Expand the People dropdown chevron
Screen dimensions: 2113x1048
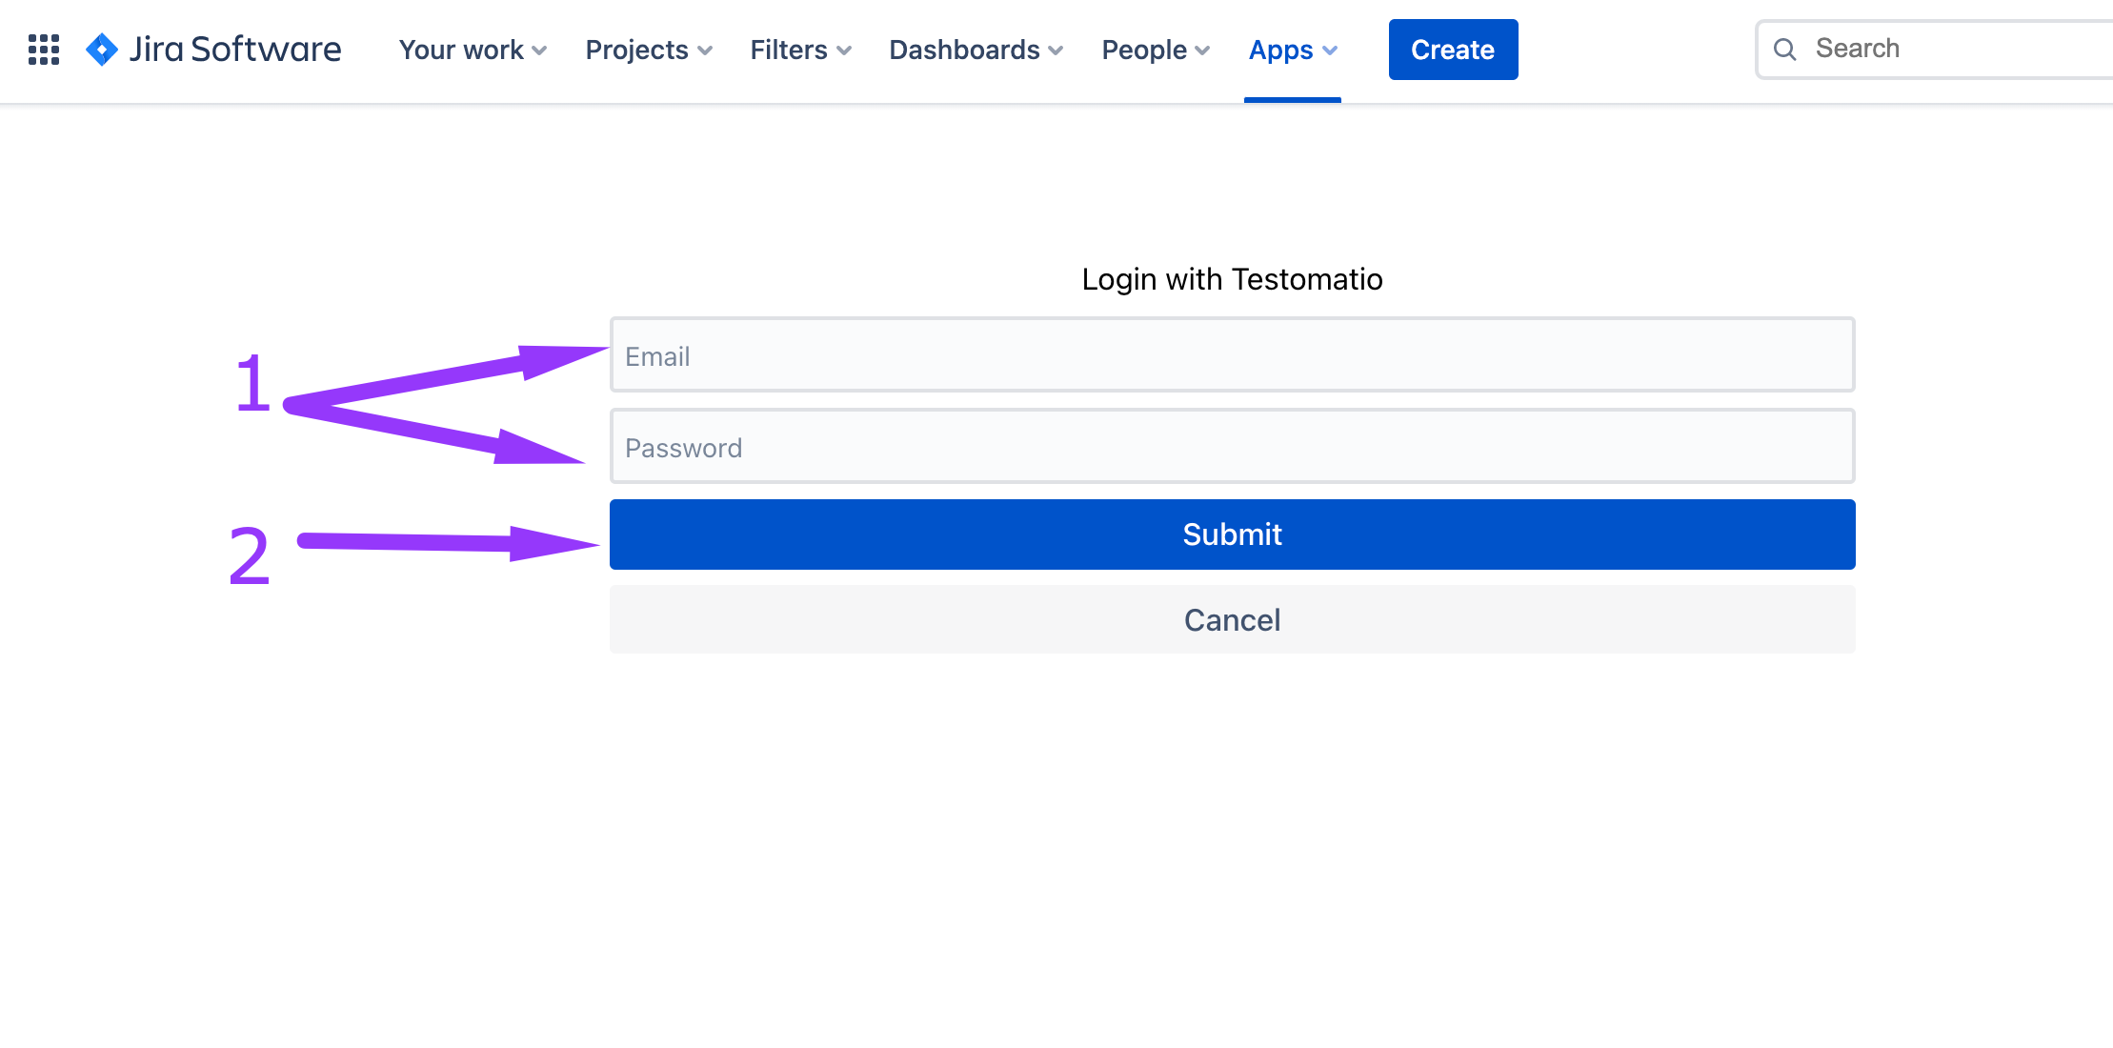(1202, 50)
